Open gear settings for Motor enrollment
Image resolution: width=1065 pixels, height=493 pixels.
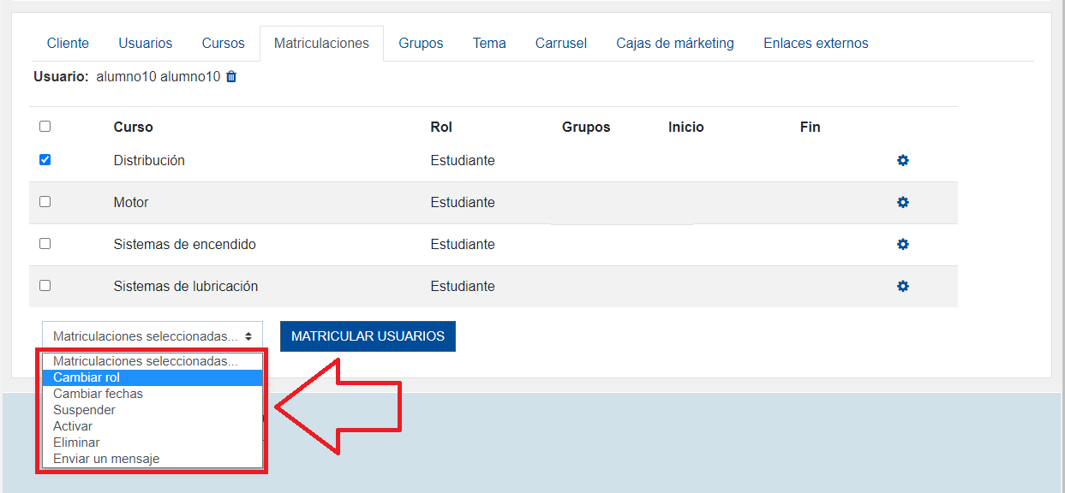click(902, 203)
